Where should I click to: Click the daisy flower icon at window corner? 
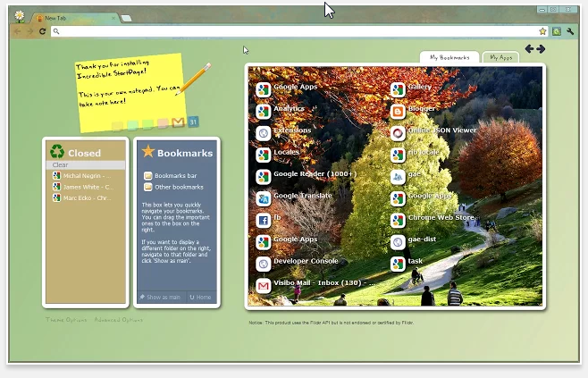coord(20,16)
